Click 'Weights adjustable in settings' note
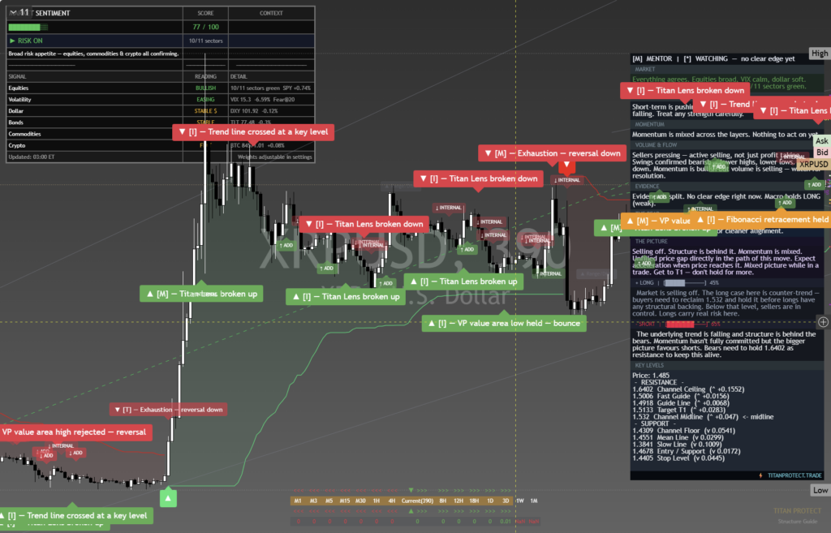The image size is (831, 533). point(274,157)
